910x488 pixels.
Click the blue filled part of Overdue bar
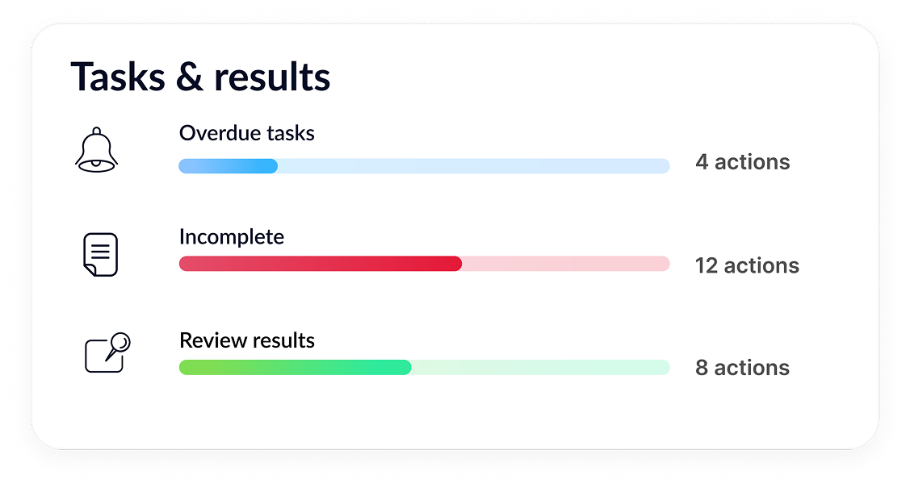(x=228, y=166)
